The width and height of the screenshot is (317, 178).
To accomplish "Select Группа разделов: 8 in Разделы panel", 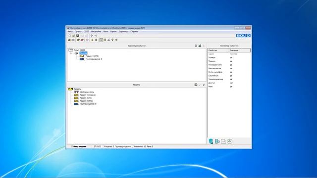I will 88,104.
